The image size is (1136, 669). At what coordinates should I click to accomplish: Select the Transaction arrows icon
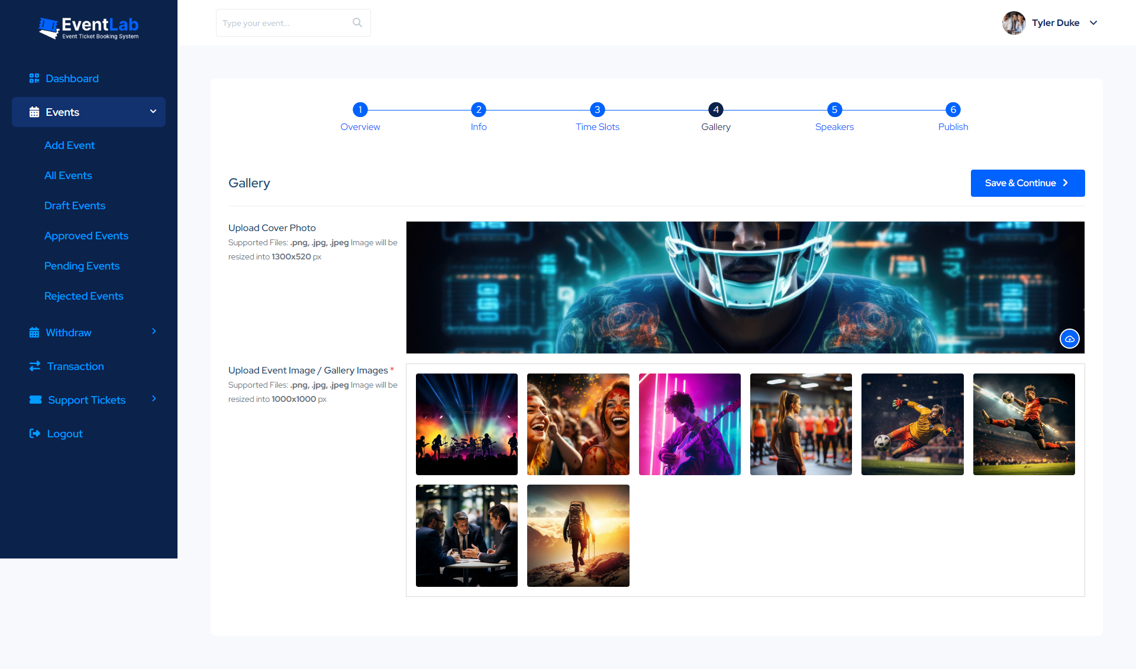[x=34, y=366]
